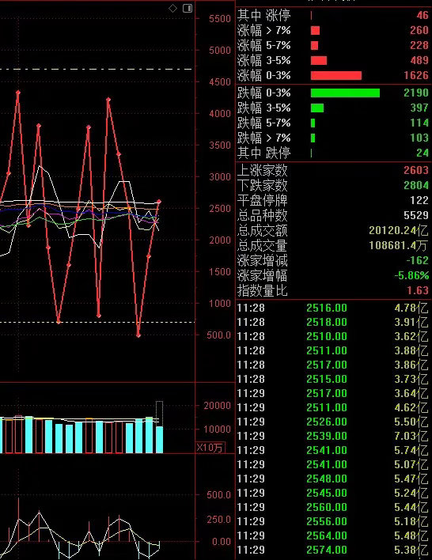Select the tick row priced 2510.00
This screenshot has width=432, height=560.
tap(333, 336)
